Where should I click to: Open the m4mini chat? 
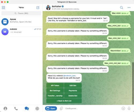coord(21,32)
